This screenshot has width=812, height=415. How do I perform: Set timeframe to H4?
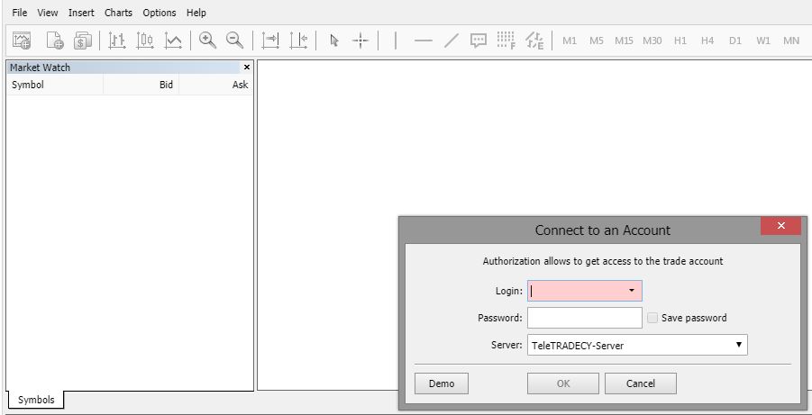[707, 41]
